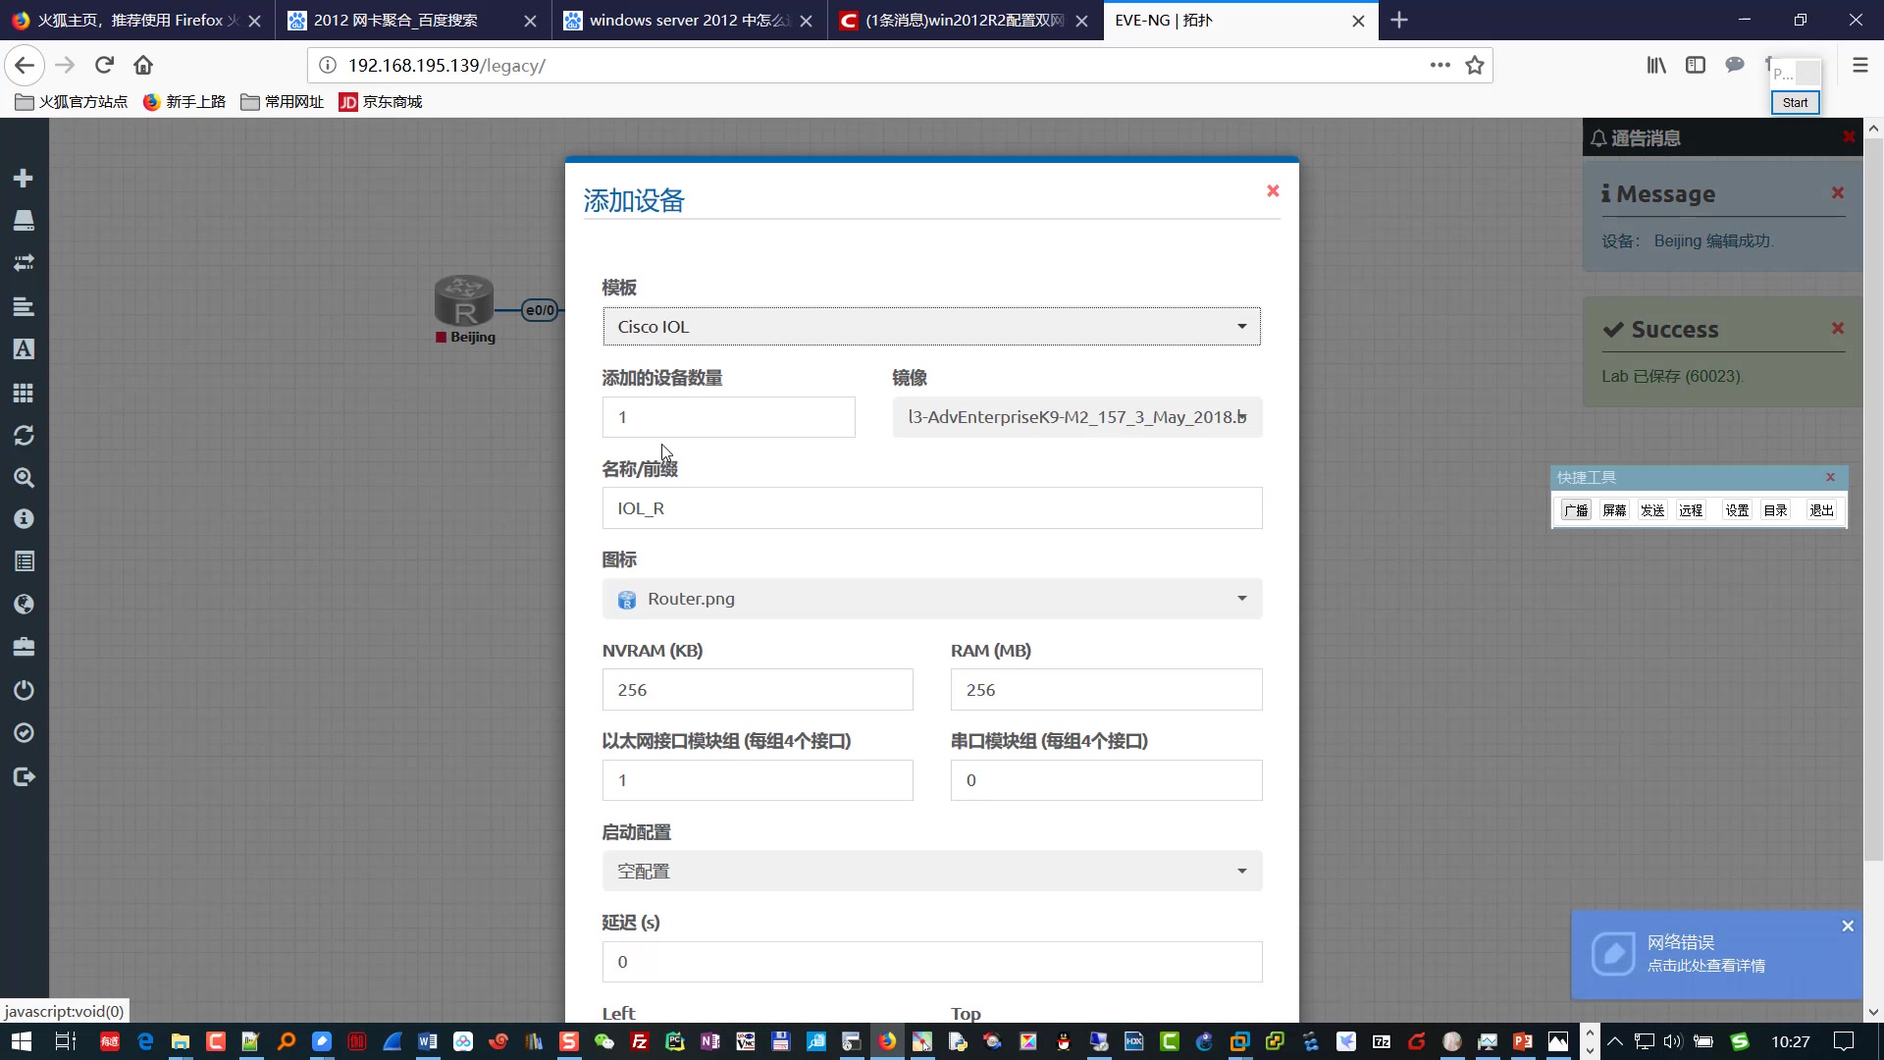Open the networks arrows icon in sidebar
The width and height of the screenshot is (1884, 1060).
click(x=24, y=263)
